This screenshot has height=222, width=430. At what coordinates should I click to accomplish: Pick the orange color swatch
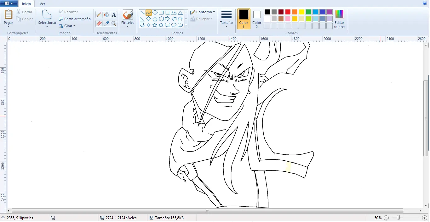point(295,12)
